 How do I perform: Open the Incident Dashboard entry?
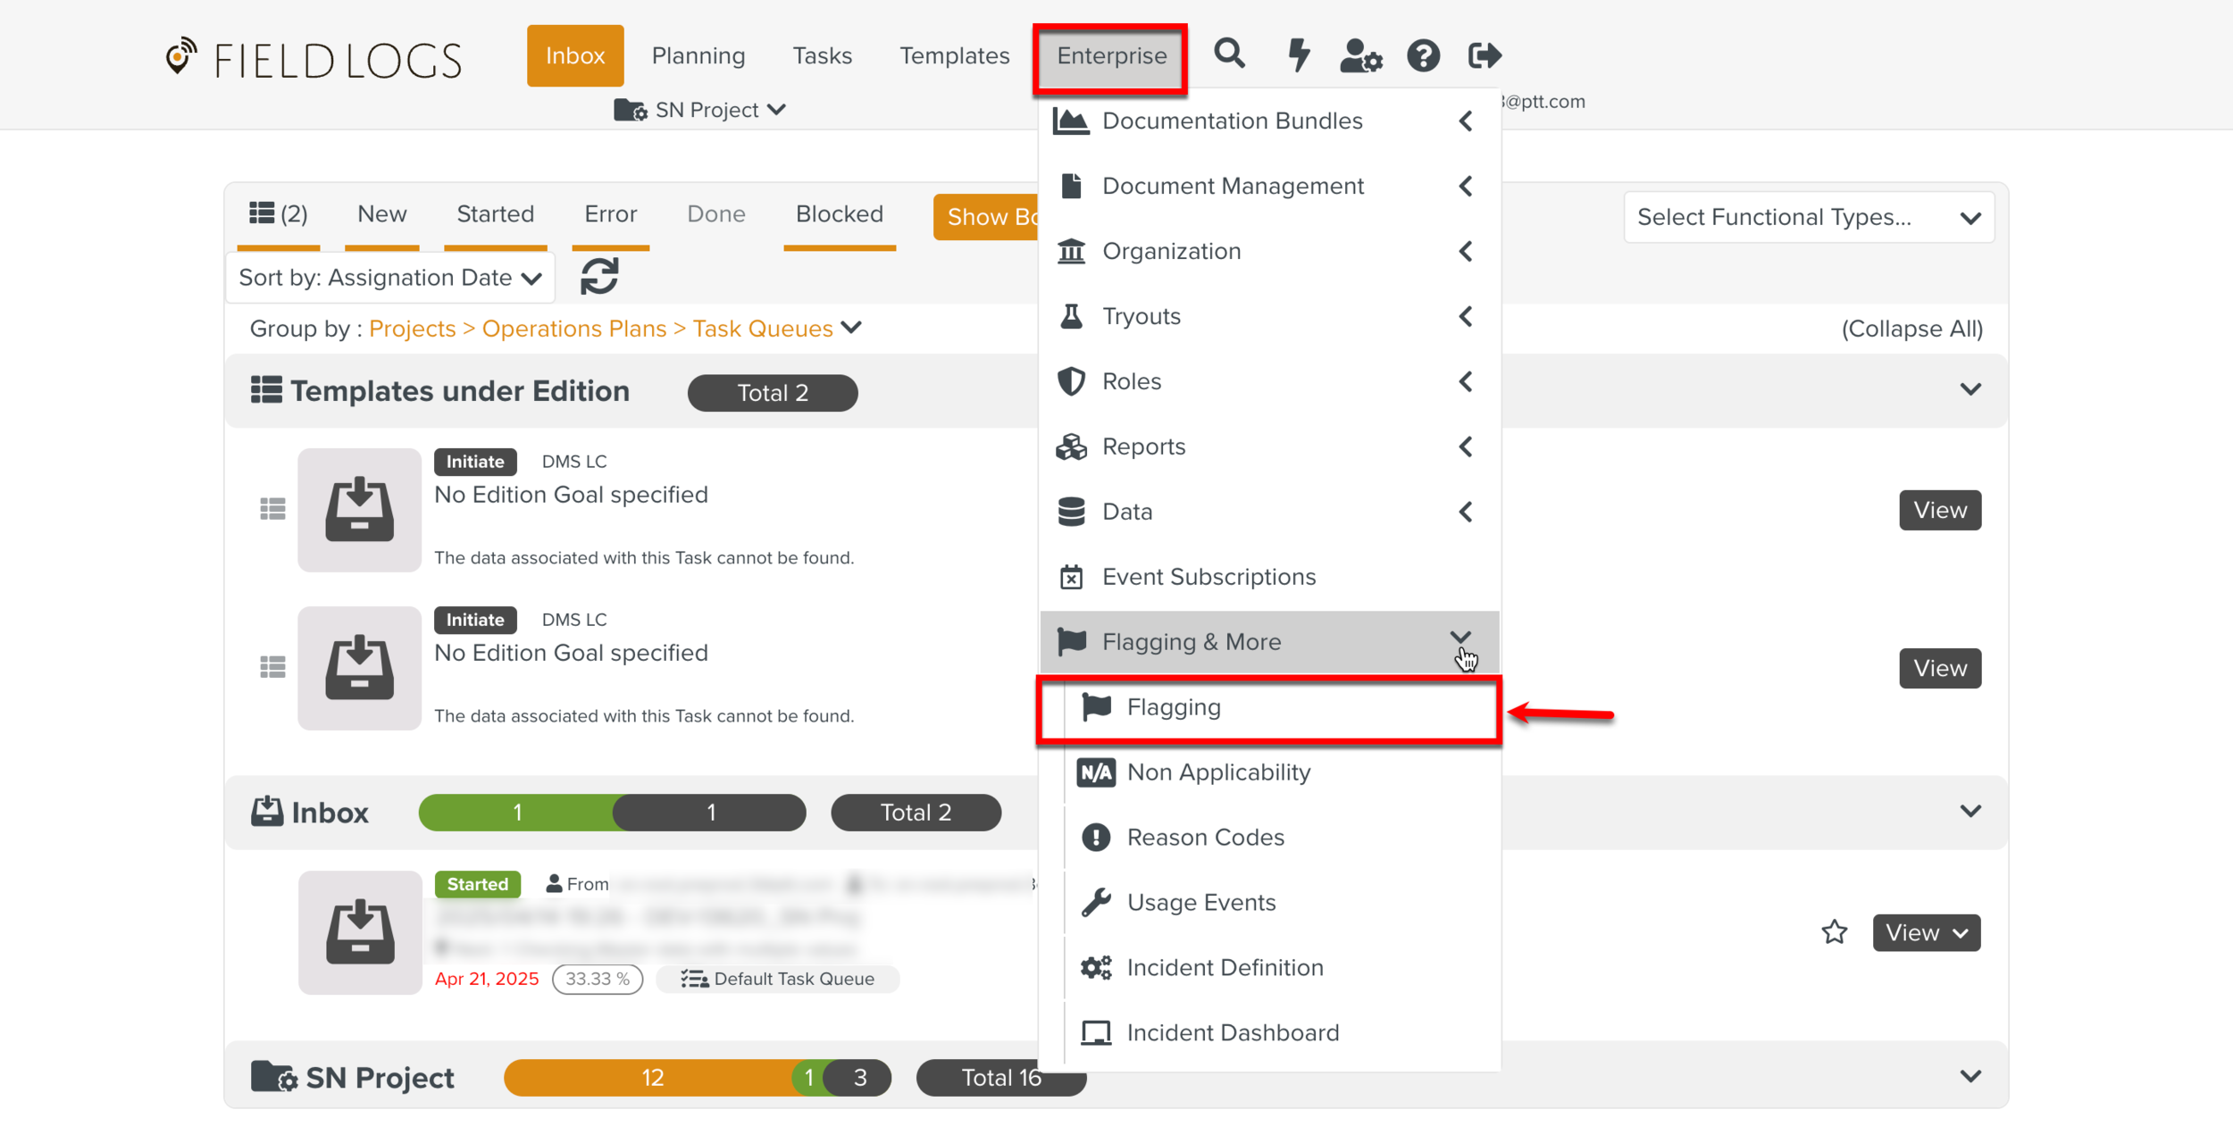pyautogui.click(x=1233, y=1033)
